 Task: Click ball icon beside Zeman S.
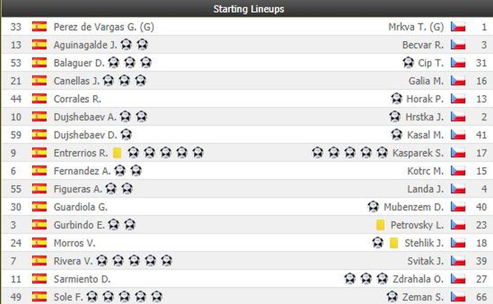point(392,297)
